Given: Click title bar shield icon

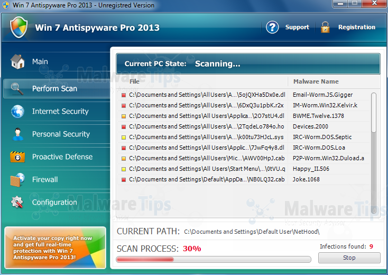Looking at the screenshot, I should click(5, 5).
